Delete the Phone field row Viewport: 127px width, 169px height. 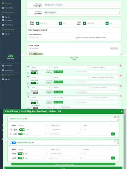click(120, 76)
